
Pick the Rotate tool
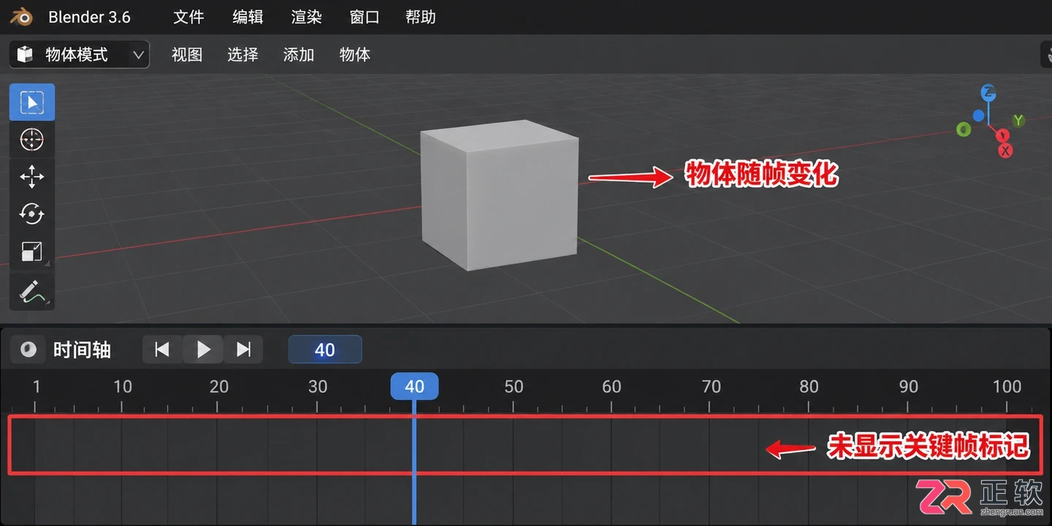[x=32, y=214]
